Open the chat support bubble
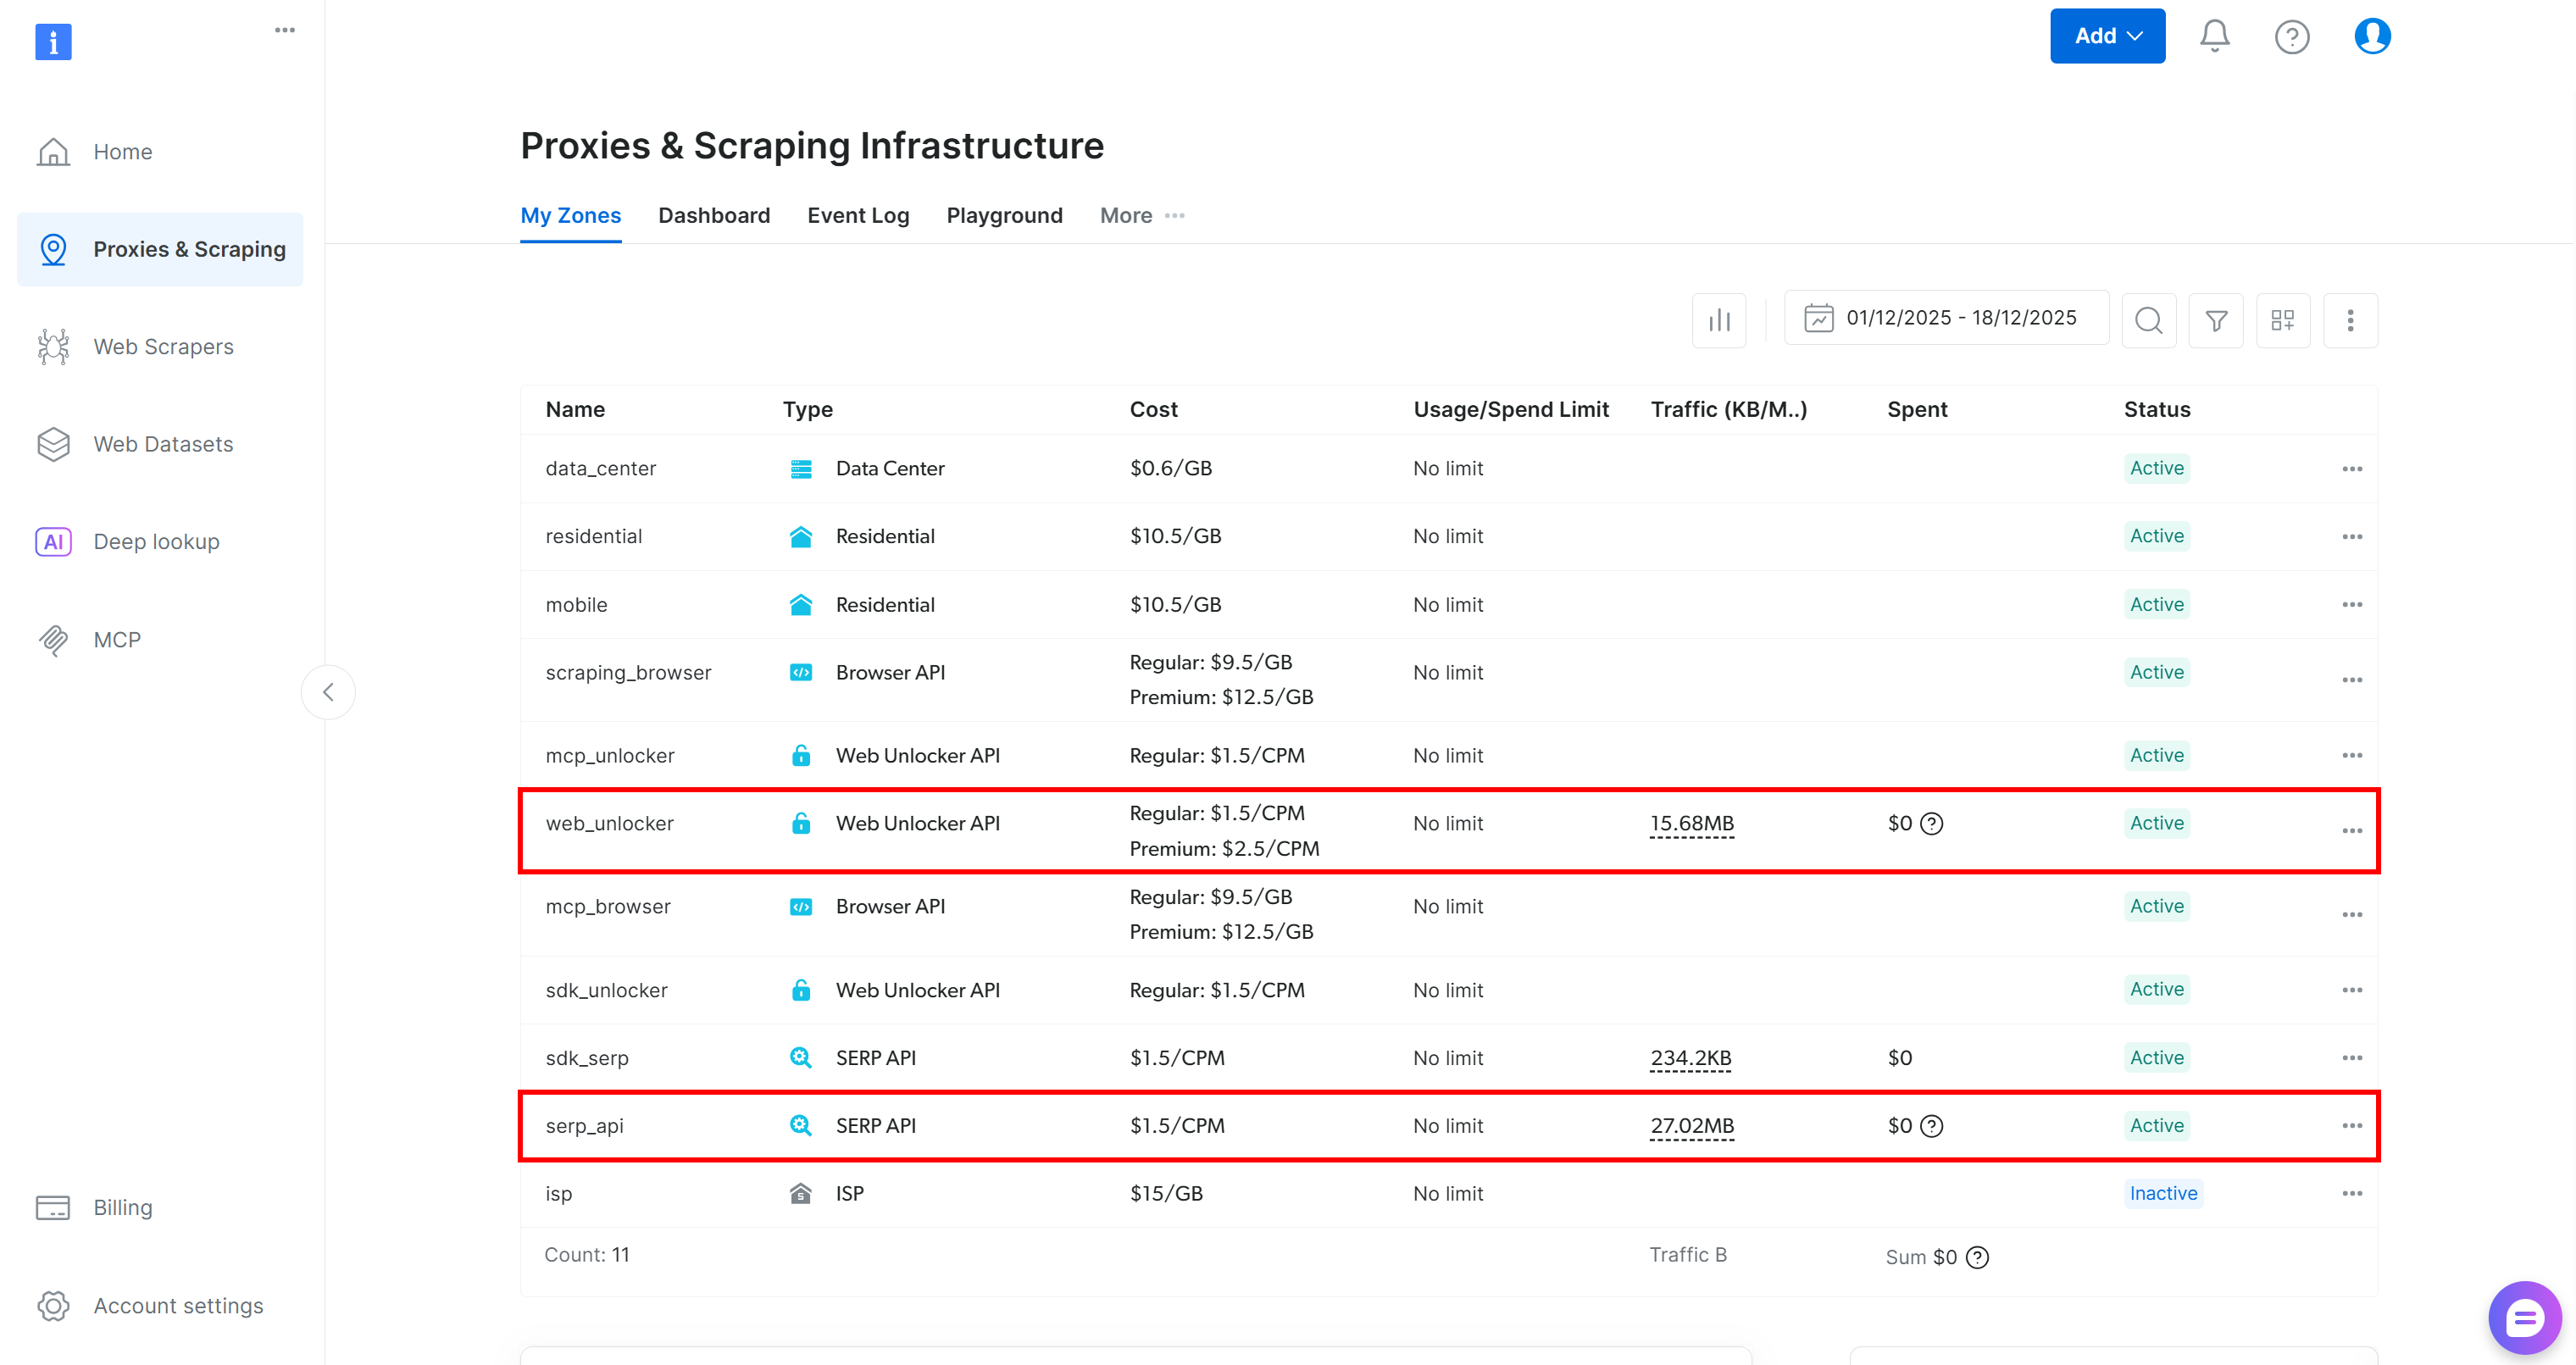Screen dimensions: 2576x1365 [2523, 1318]
